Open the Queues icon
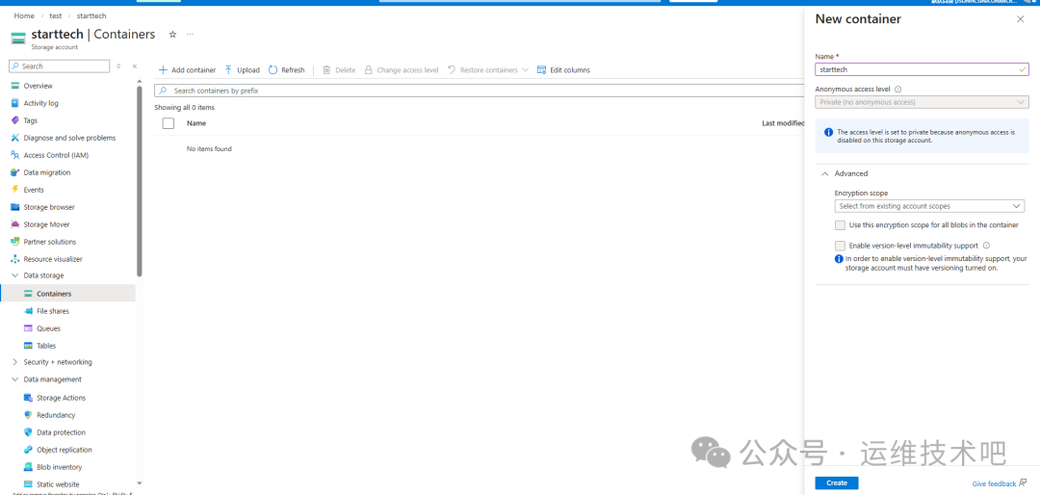Image resolution: width=1040 pixels, height=495 pixels. tap(29, 327)
